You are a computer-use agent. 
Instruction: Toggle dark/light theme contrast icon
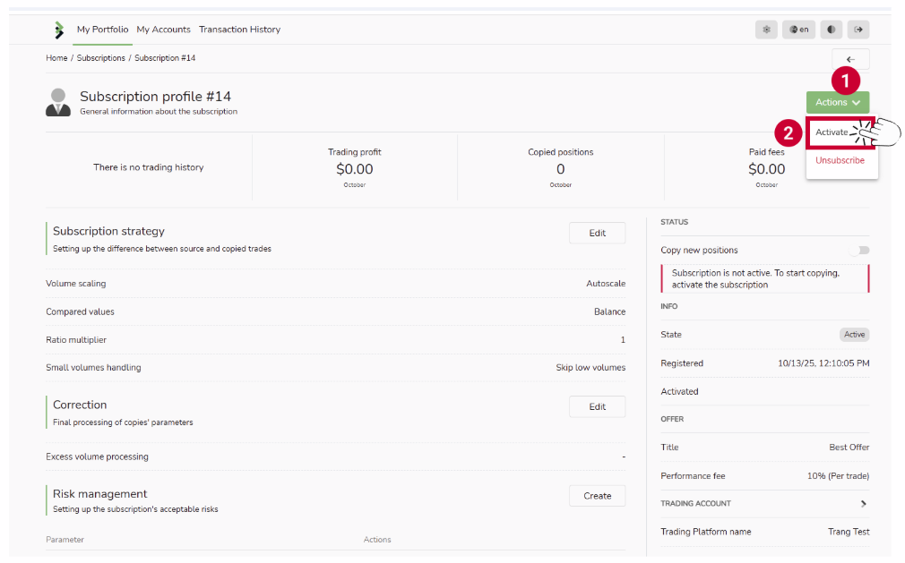pos(832,30)
